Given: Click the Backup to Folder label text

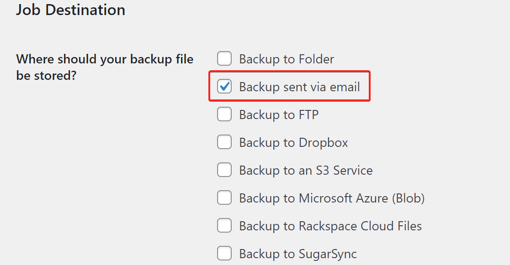Looking at the screenshot, I should (286, 58).
